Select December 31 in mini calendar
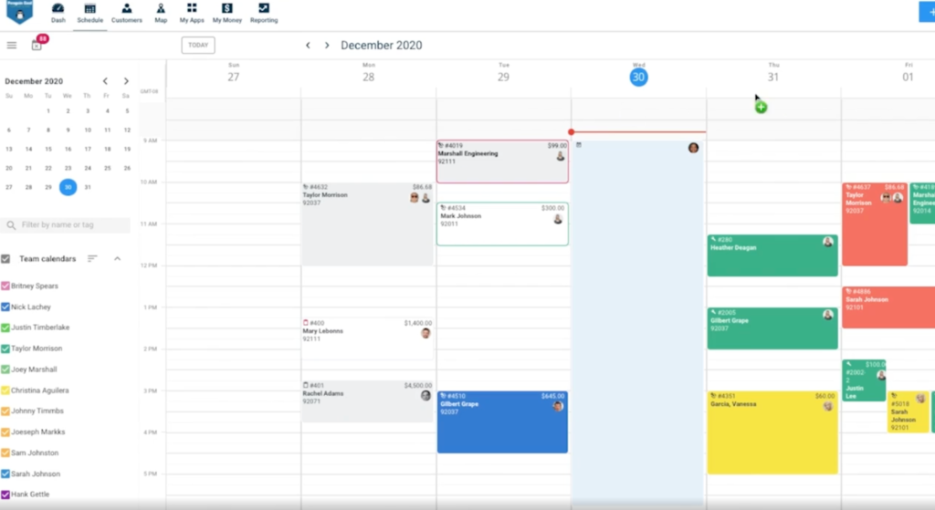Viewport: 935px width, 510px height. pos(88,187)
